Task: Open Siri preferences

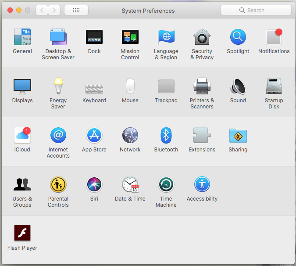Action: pos(94,184)
